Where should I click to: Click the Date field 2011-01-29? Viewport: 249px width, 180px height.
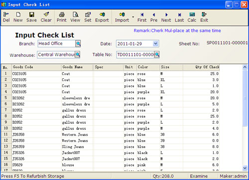point(134,44)
